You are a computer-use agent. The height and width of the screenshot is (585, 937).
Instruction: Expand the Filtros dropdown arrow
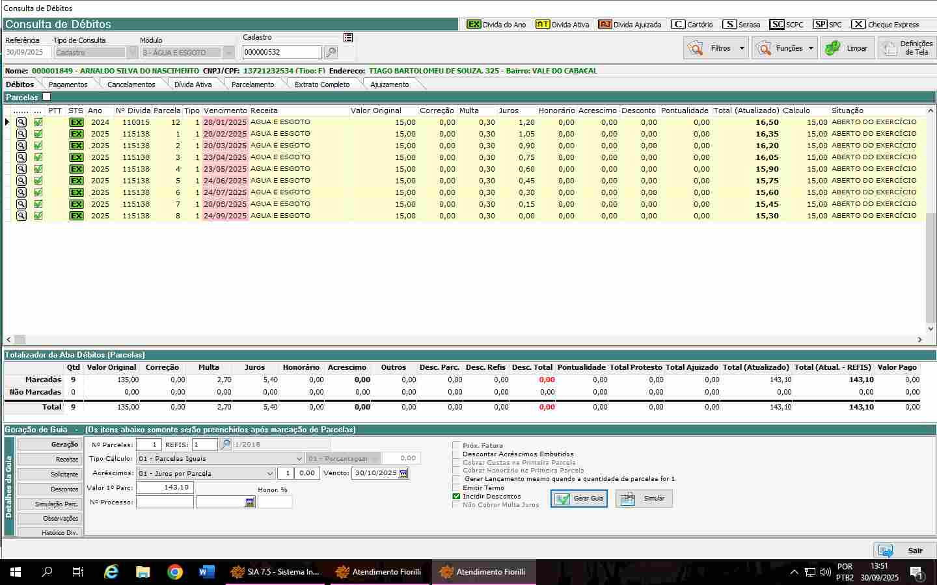click(742, 48)
